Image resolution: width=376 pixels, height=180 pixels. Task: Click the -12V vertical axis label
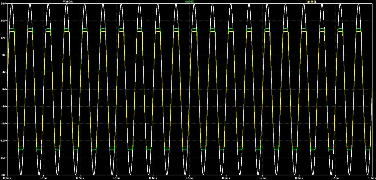pyautogui.click(x=3, y=141)
